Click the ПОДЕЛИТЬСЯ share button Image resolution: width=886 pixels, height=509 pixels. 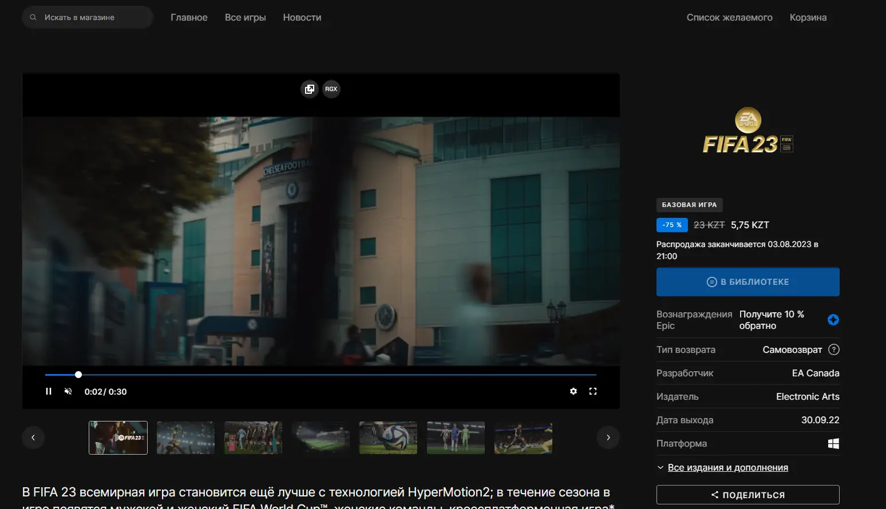(x=747, y=495)
